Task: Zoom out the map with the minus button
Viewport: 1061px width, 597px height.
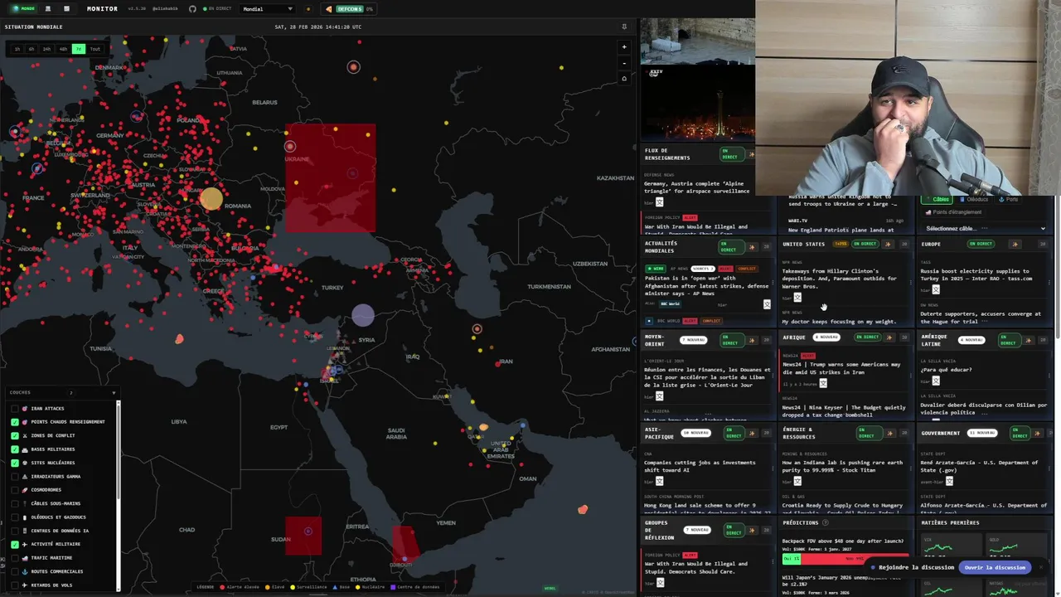Action: [x=624, y=62]
